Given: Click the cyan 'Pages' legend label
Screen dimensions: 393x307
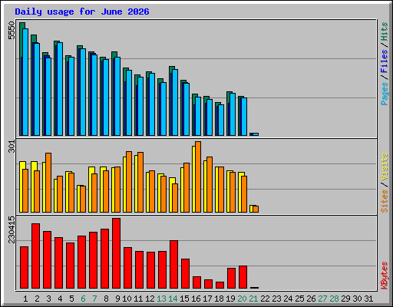Looking at the screenshot, I should click(x=384, y=94).
